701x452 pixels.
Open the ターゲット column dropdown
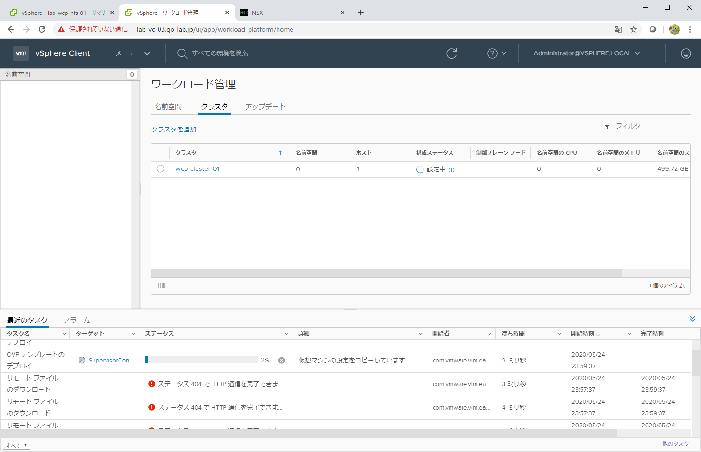pyautogui.click(x=133, y=334)
